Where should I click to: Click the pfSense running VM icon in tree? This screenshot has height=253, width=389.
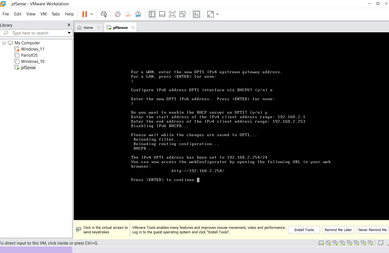tap(17, 67)
